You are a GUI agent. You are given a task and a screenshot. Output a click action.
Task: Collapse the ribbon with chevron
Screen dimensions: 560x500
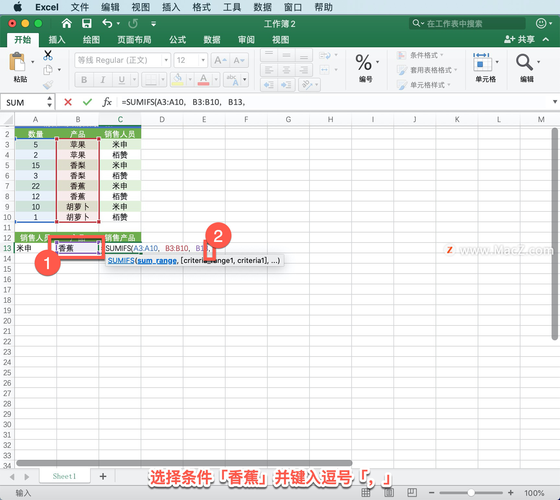[546, 40]
